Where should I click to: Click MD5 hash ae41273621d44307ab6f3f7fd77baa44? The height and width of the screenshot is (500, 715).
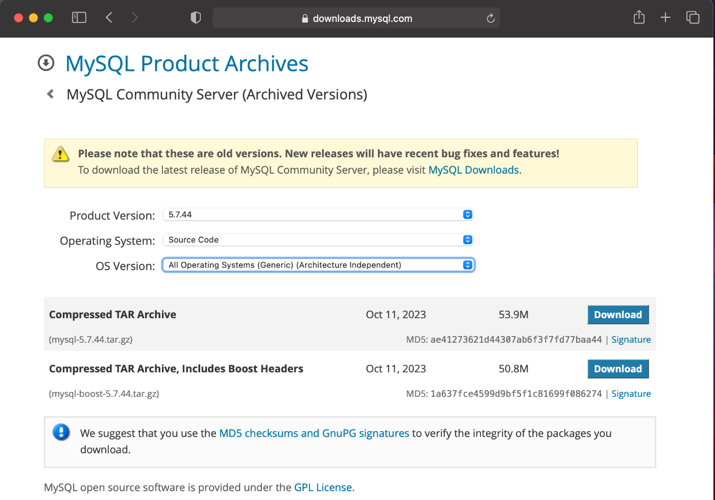tap(516, 340)
